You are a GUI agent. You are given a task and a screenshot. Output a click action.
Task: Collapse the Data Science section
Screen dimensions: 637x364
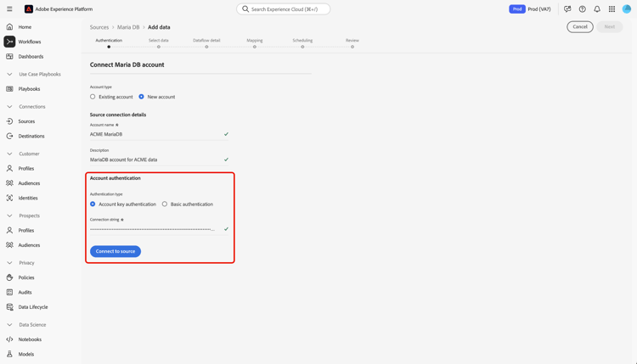tap(9, 325)
